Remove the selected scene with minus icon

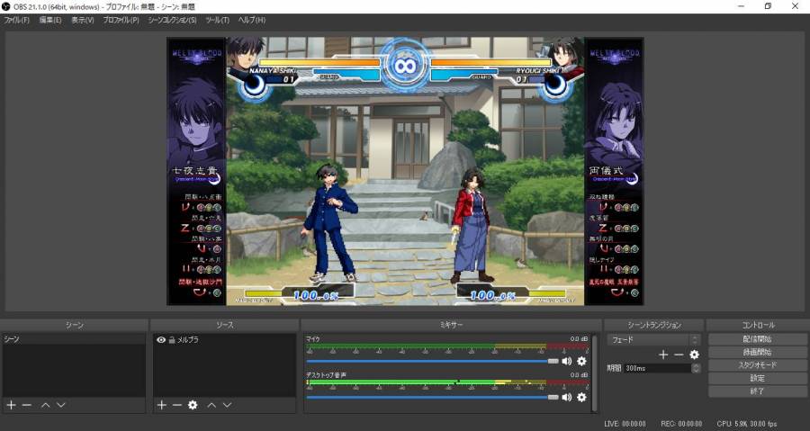click(x=27, y=405)
